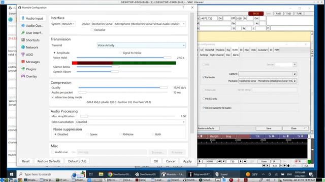
Task: Open the Audio Output settings page
Action: (x=32, y=26)
